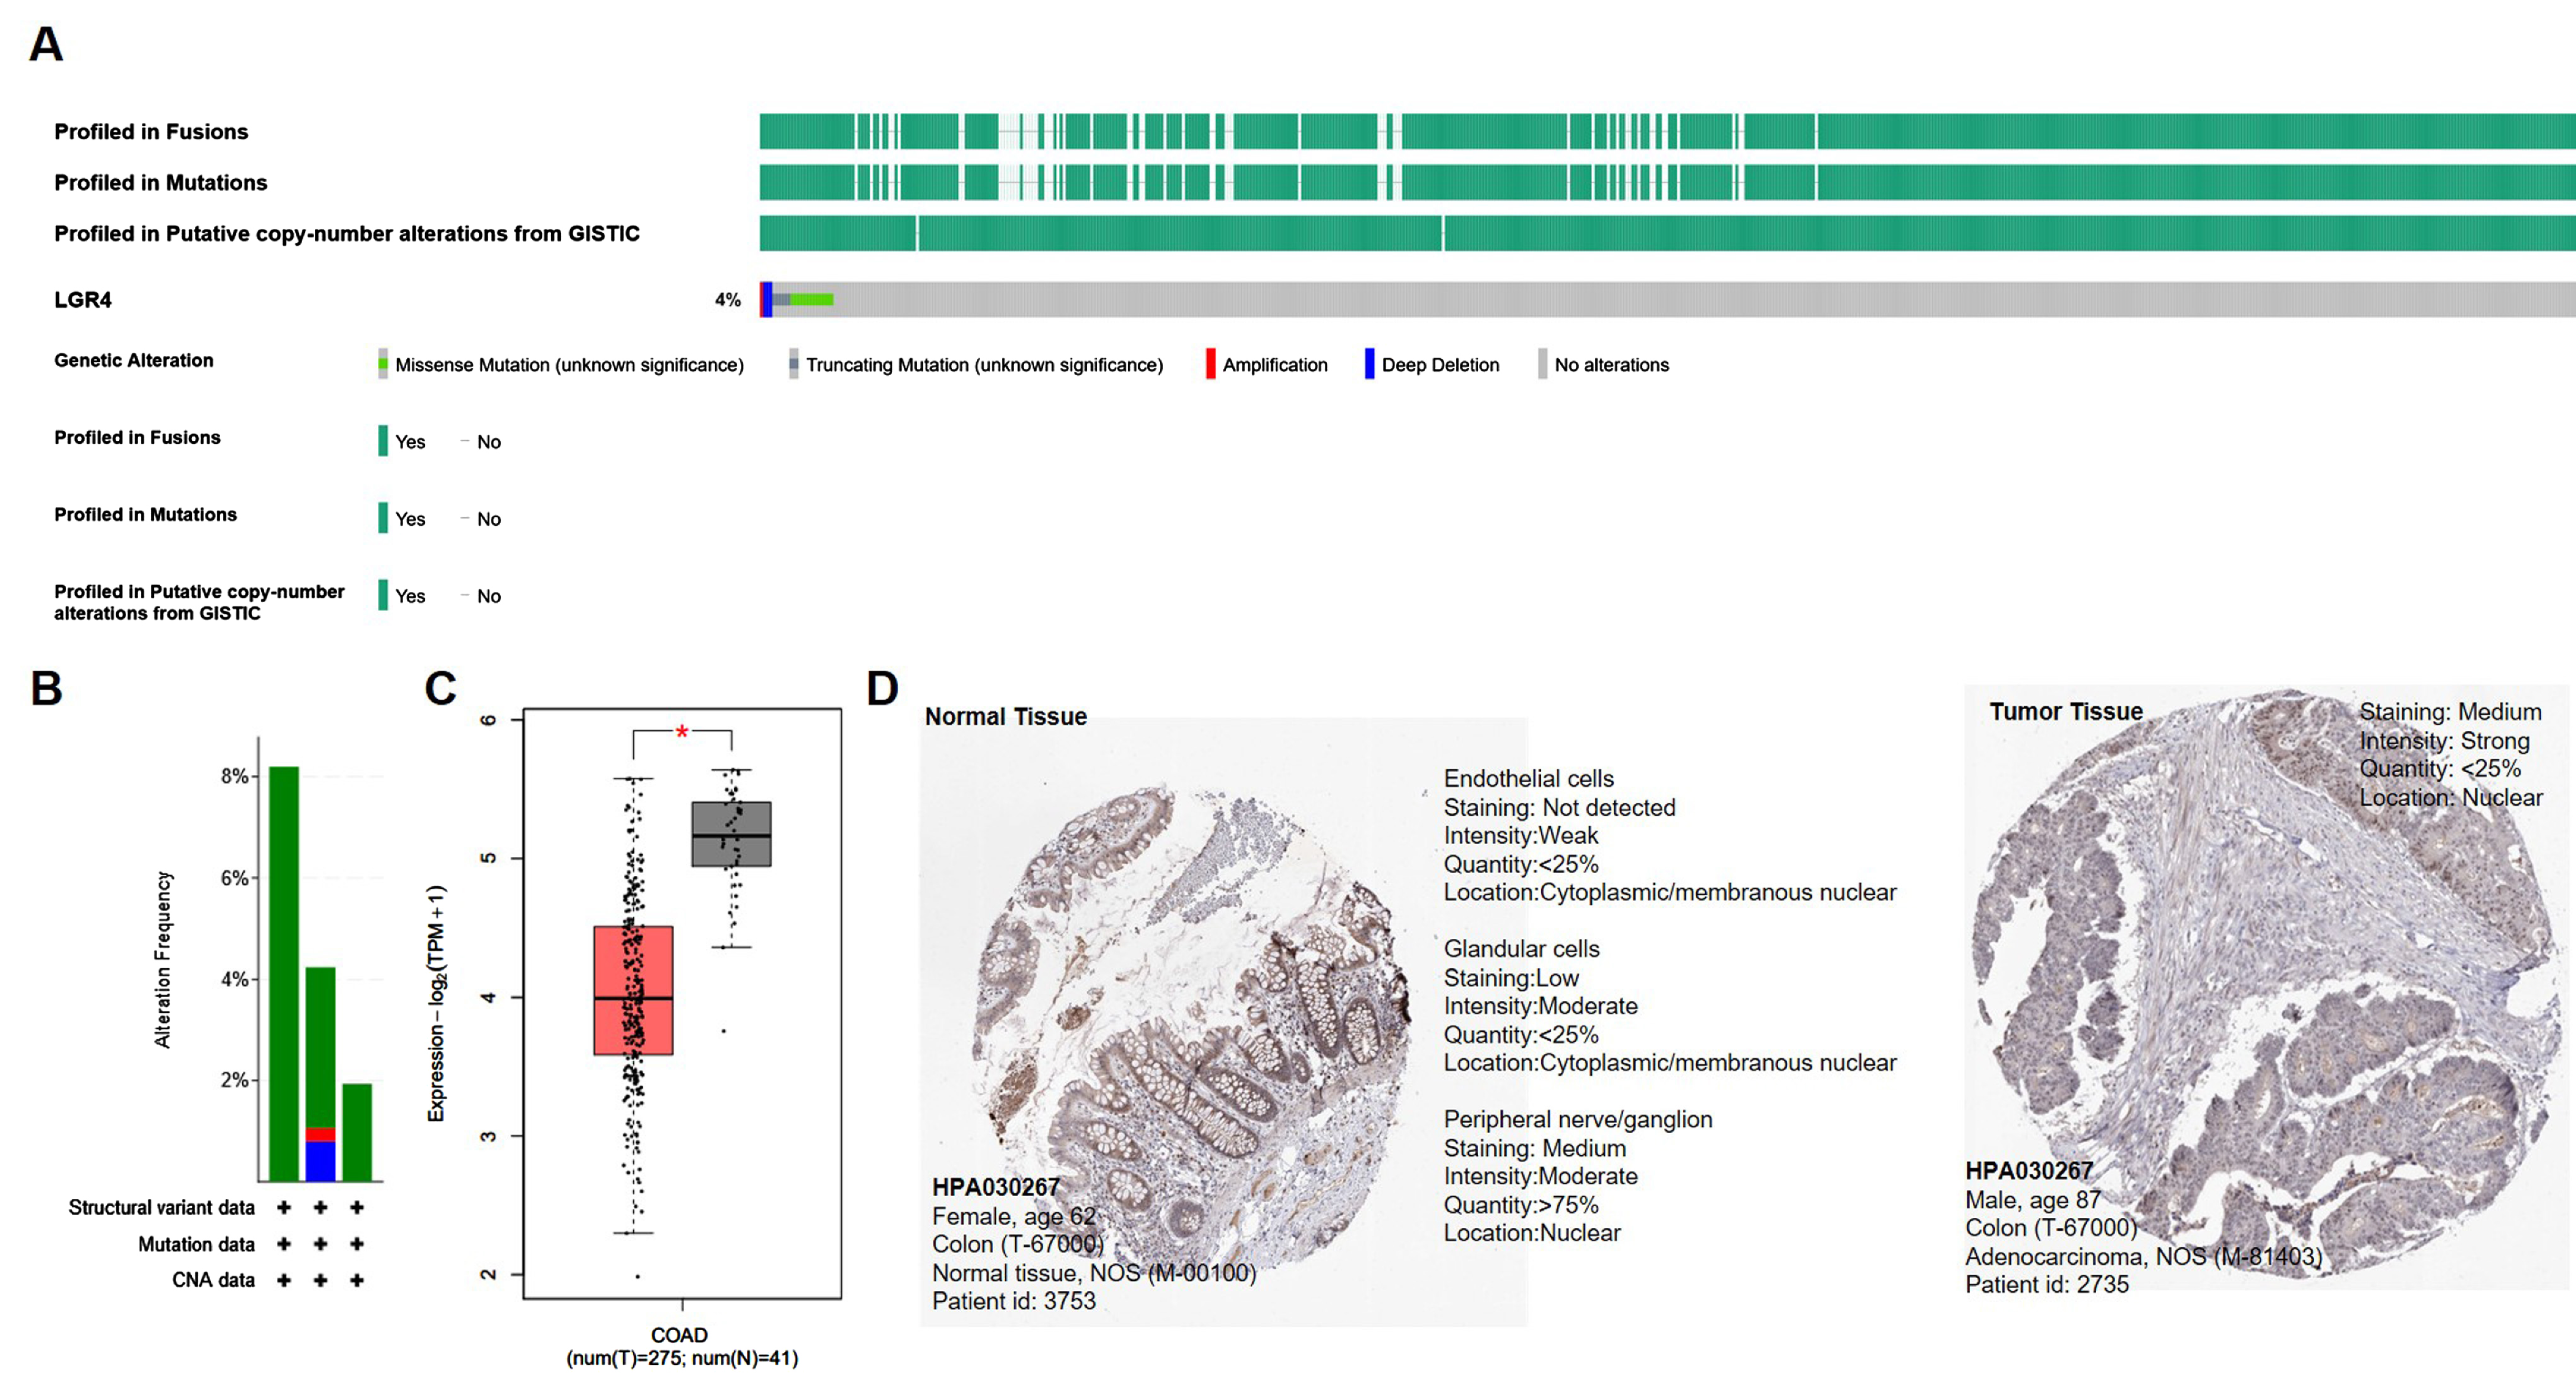Click the red Amplification legend swatch

(1210, 364)
